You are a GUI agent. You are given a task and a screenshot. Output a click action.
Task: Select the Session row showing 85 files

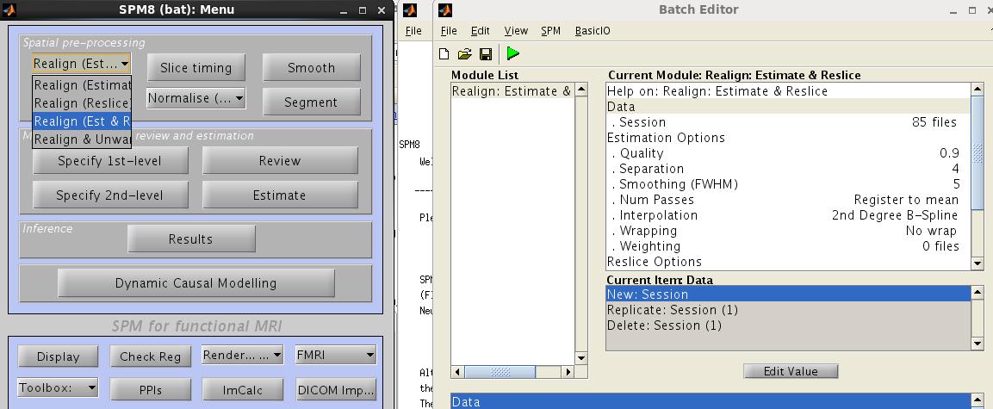click(x=788, y=122)
